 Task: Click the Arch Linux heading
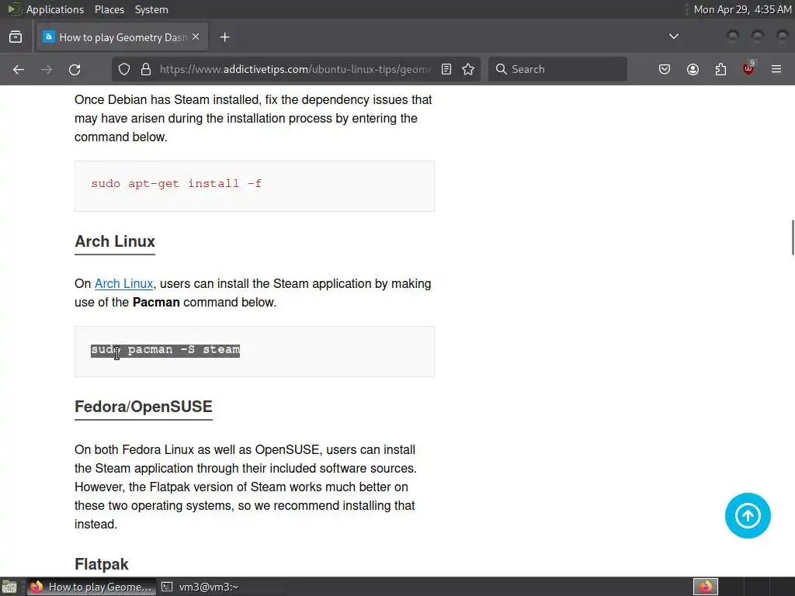coord(115,241)
